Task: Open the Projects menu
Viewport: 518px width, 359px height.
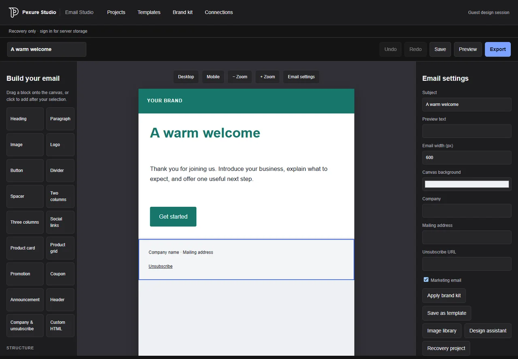Action: 116,13
